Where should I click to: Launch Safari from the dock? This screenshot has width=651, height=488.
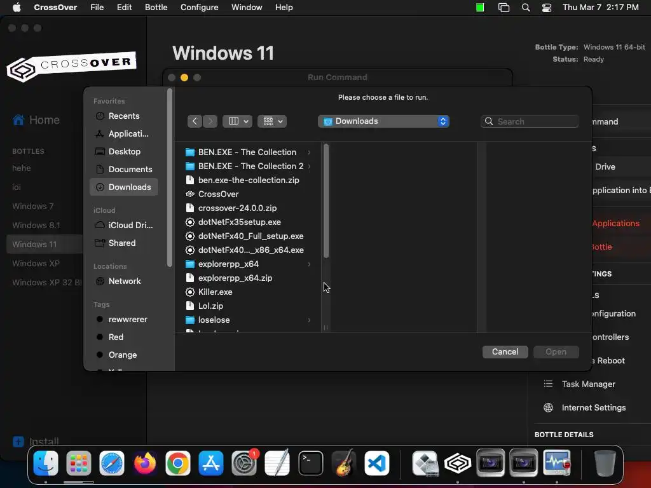coord(112,463)
